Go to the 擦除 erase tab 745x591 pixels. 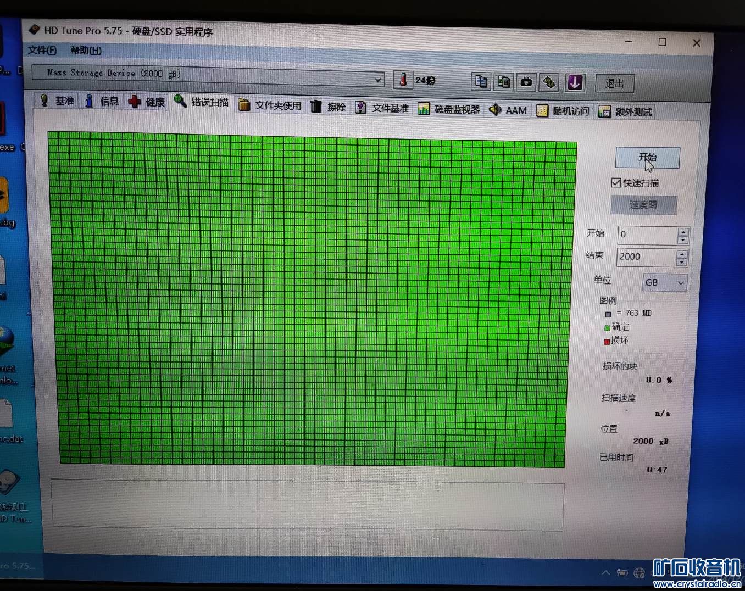[328, 107]
